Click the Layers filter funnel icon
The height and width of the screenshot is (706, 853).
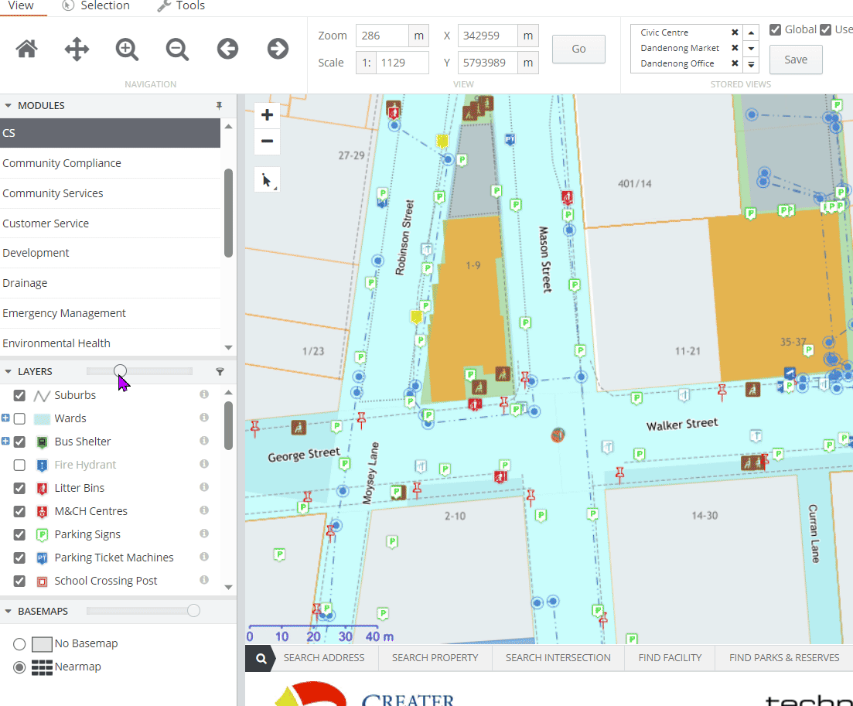[x=220, y=372]
